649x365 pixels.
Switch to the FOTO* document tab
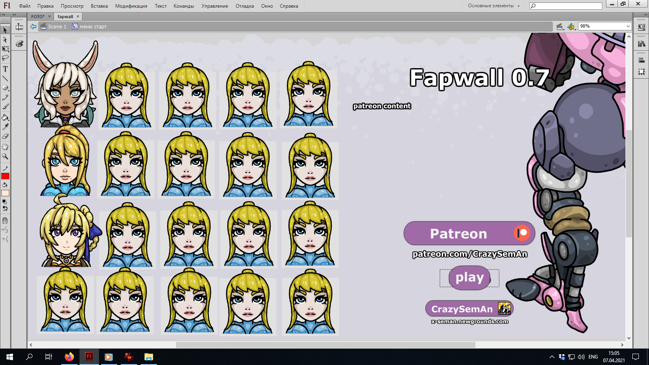38,17
